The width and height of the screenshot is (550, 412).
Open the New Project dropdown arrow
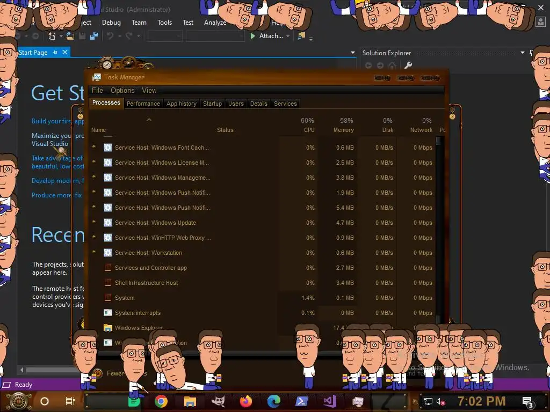pyautogui.click(x=61, y=36)
